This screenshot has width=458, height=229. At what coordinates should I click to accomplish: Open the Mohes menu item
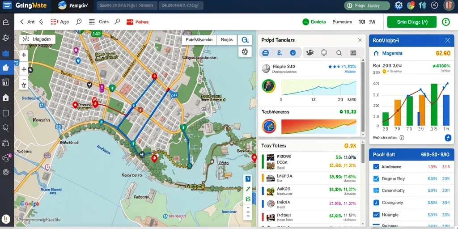tap(138, 22)
